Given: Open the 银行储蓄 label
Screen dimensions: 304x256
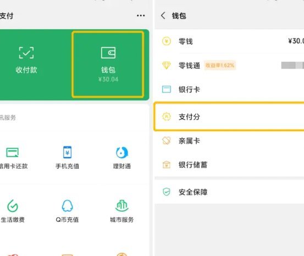Looking at the screenshot, I should pyautogui.click(x=193, y=165).
